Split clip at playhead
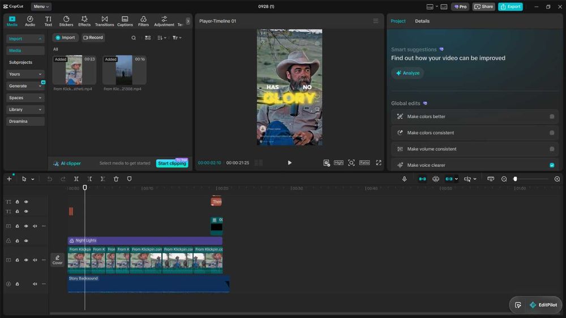The image size is (566, 318). click(x=76, y=179)
